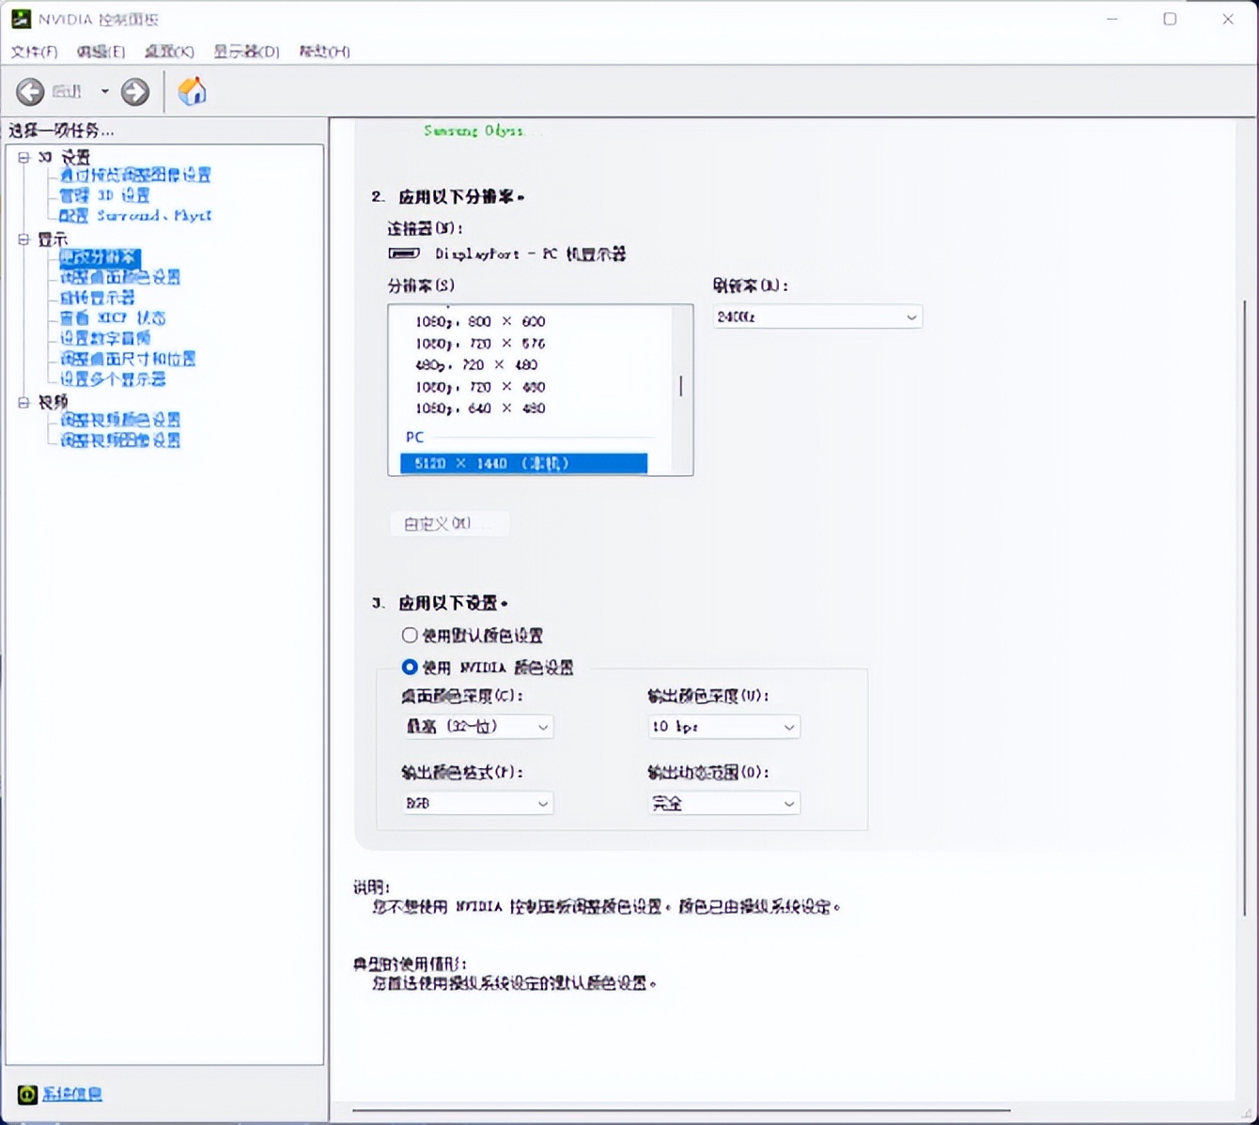This screenshot has width=1259, height=1125.
Task: Select 使用默认颜色设置 radio button
Action: (410, 636)
